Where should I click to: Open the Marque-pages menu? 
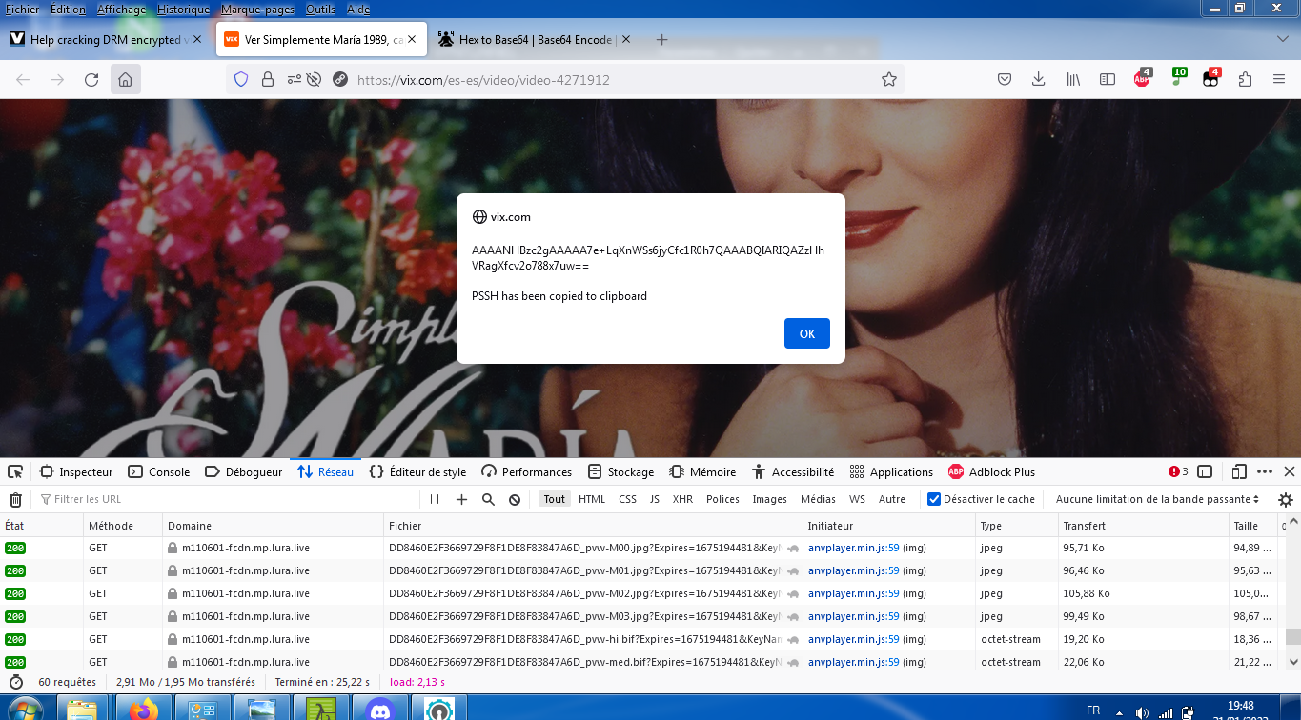[x=257, y=10]
